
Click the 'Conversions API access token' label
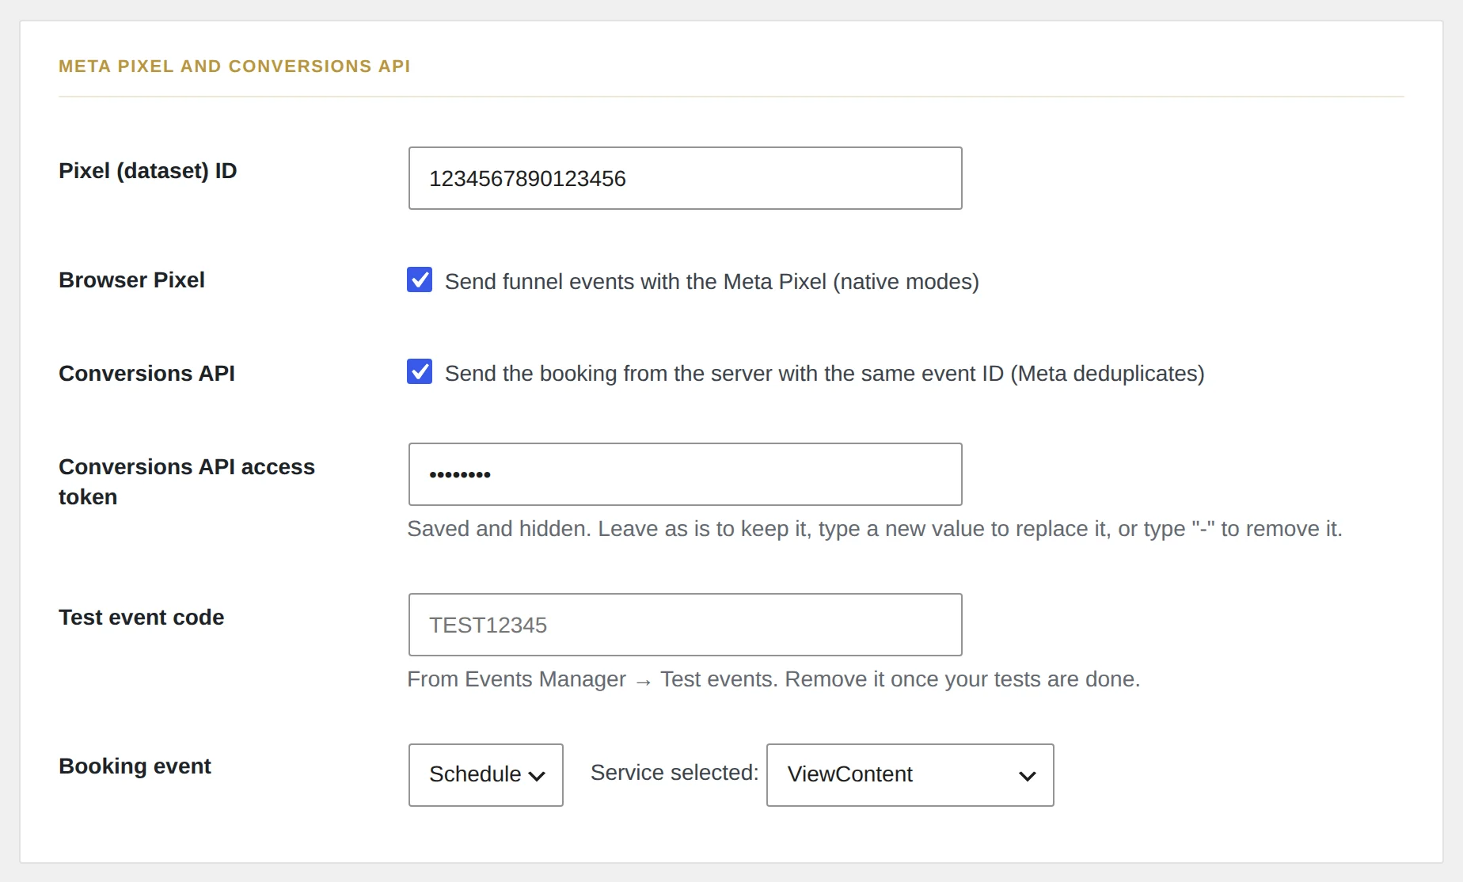tap(187, 481)
